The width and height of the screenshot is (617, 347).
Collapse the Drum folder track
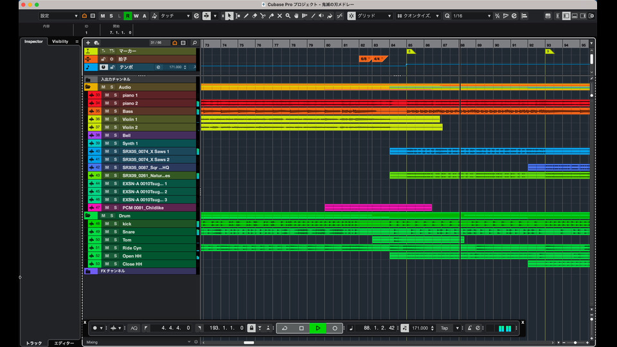(x=87, y=216)
